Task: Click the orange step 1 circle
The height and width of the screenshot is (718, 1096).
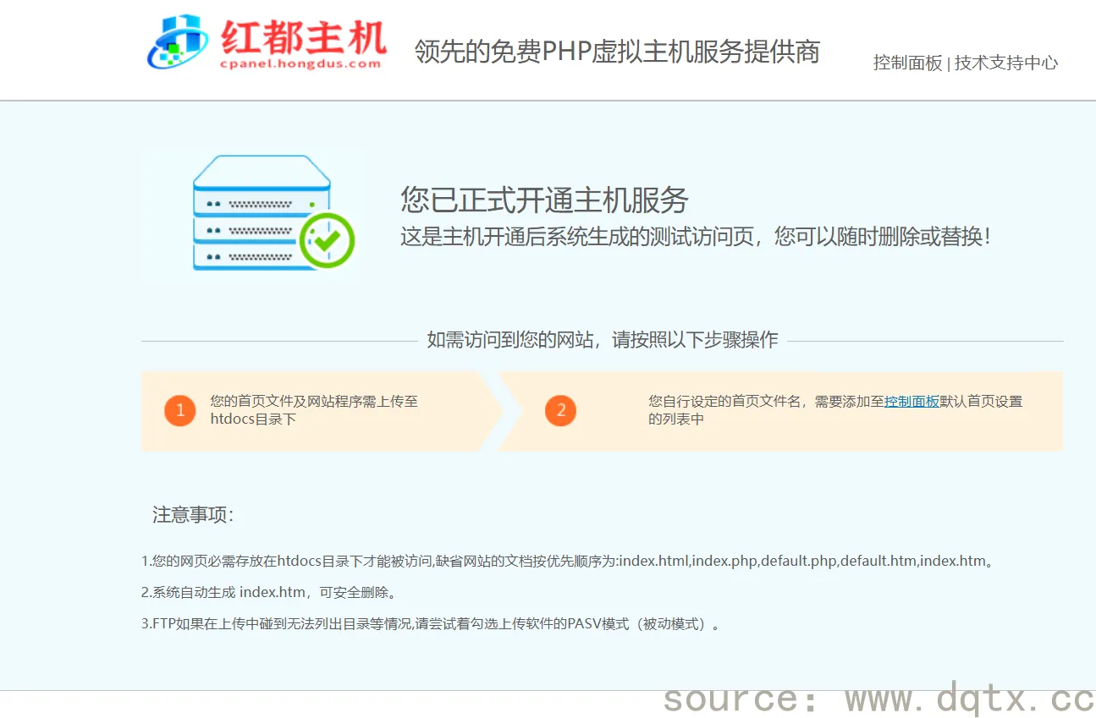Action: tap(180, 411)
